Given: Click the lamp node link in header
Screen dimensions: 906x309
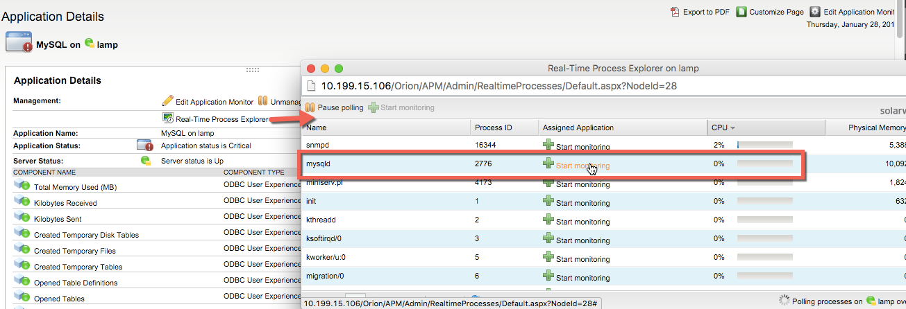Looking at the screenshot, I should pyautogui.click(x=108, y=44).
